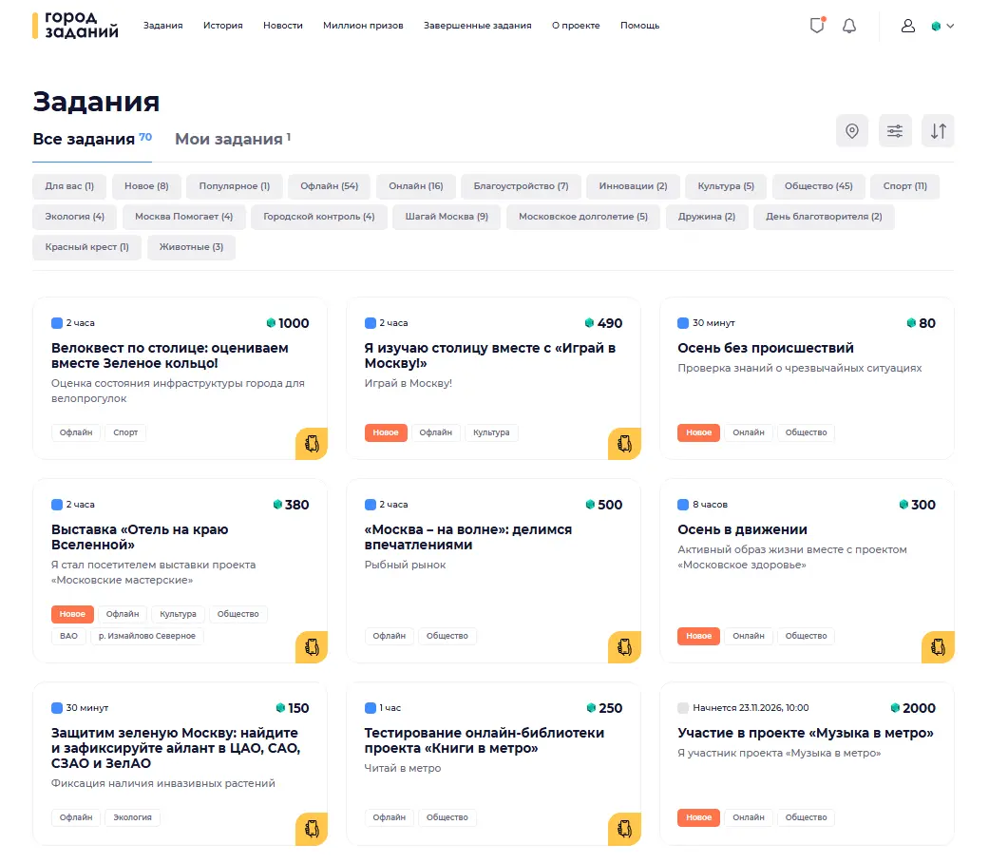Screen dimensions: 1008x863
Task: Click phone icon on Тестирование онлайн-библиотеки card
Action: (x=624, y=829)
